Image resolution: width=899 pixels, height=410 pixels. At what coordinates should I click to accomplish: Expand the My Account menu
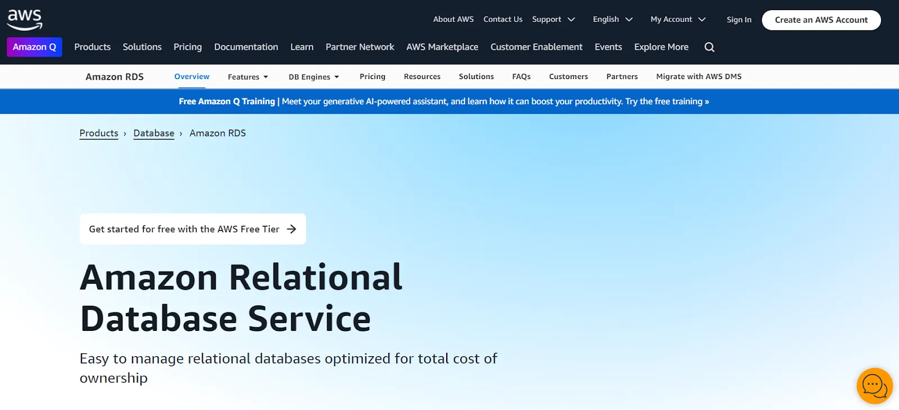(x=678, y=19)
